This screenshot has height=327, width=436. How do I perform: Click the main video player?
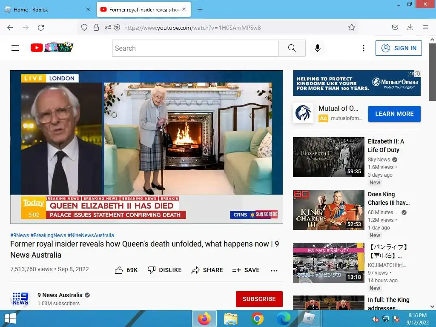click(x=146, y=147)
